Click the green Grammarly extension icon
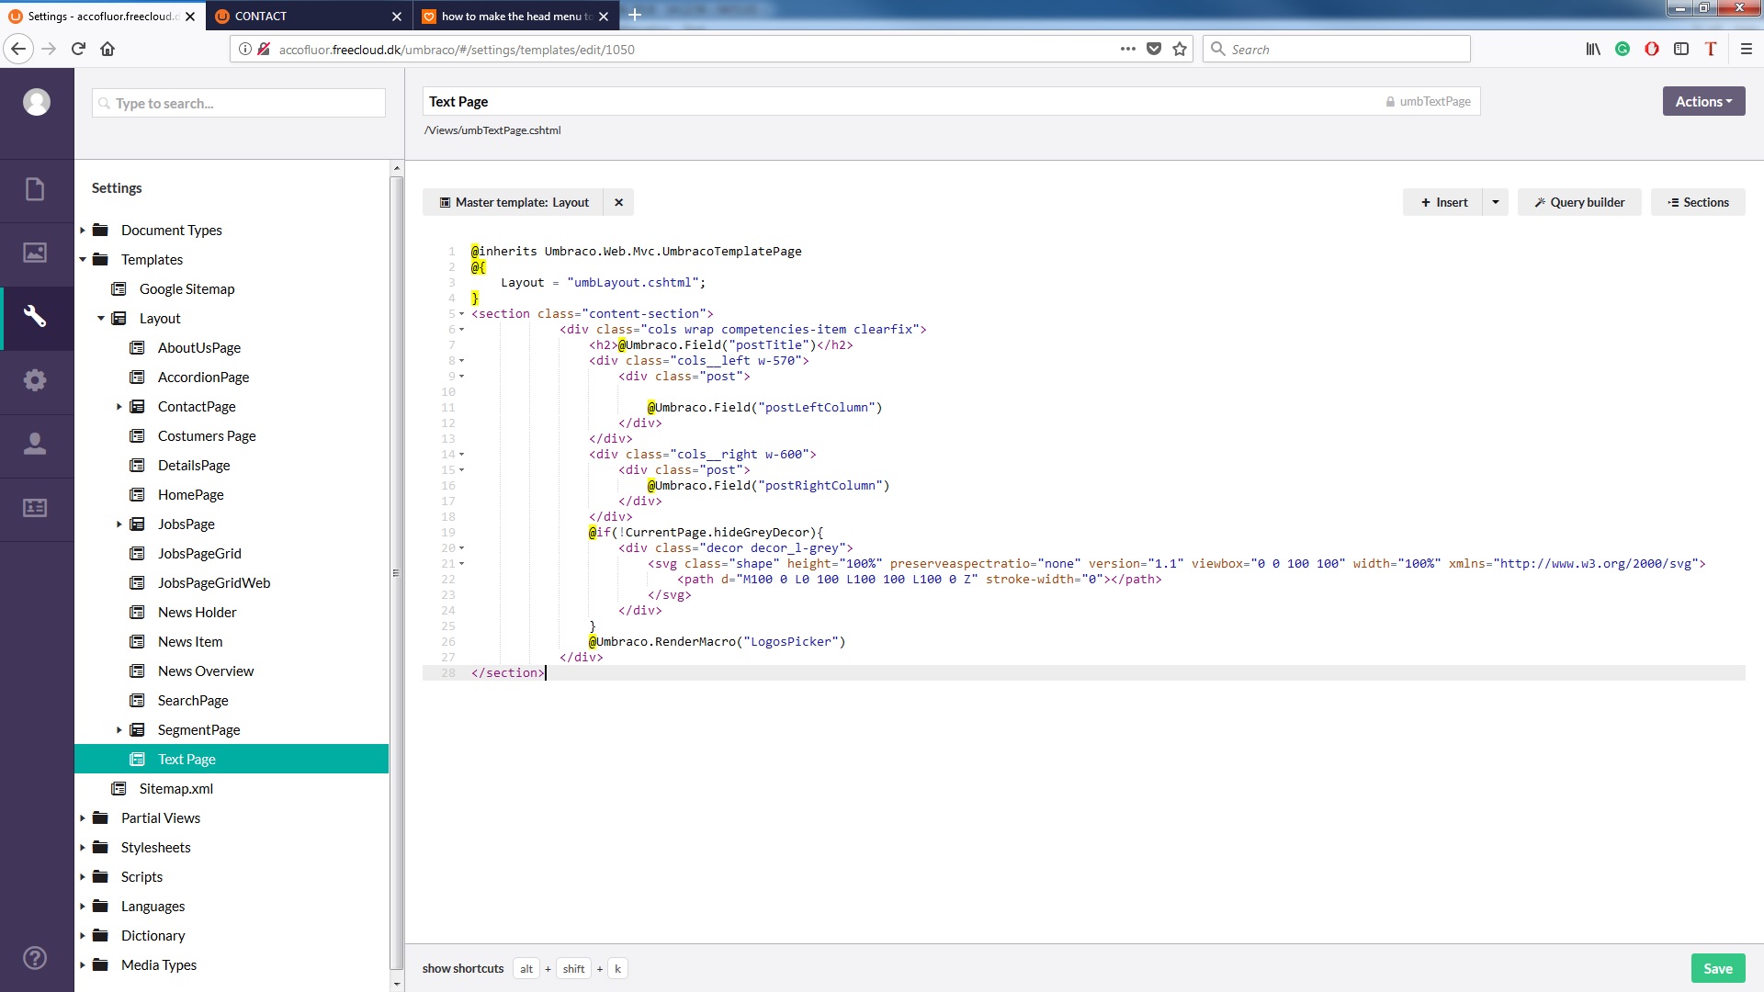1764x992 pixels. click(1623, 49)
